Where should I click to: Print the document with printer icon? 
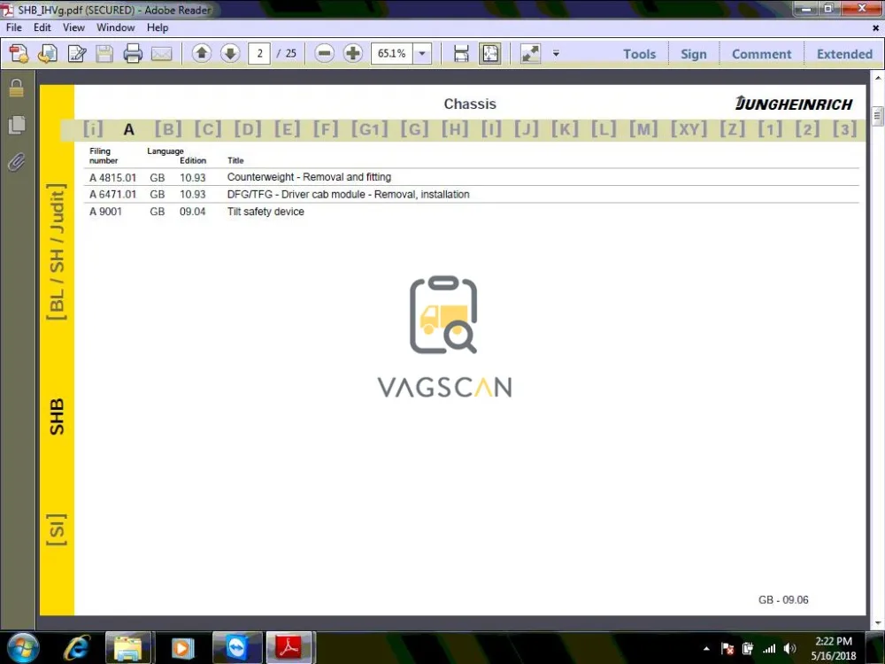(133, 54)
